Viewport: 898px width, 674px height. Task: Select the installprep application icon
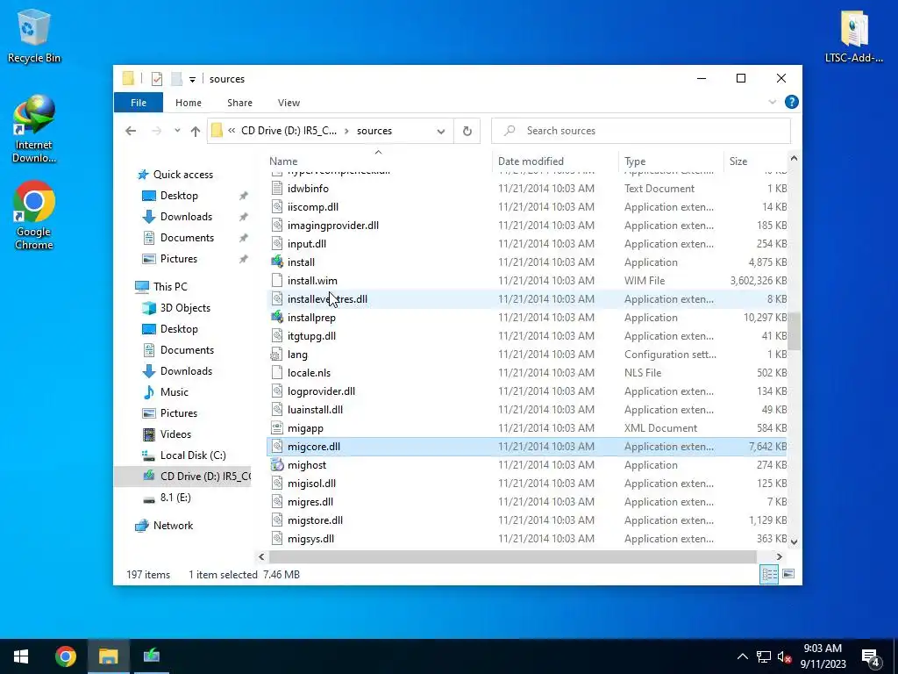click(x=277, y=318)
